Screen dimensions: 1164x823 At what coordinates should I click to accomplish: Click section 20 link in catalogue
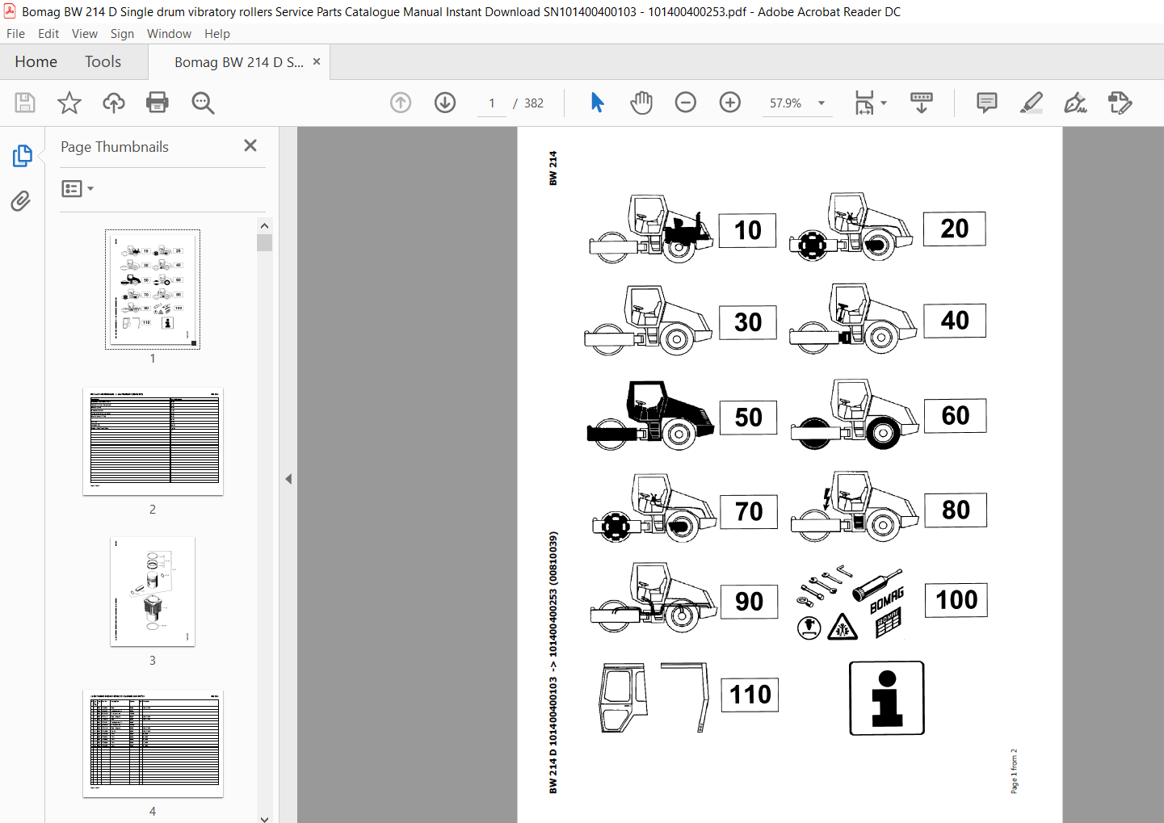click(x=955, y=229)
